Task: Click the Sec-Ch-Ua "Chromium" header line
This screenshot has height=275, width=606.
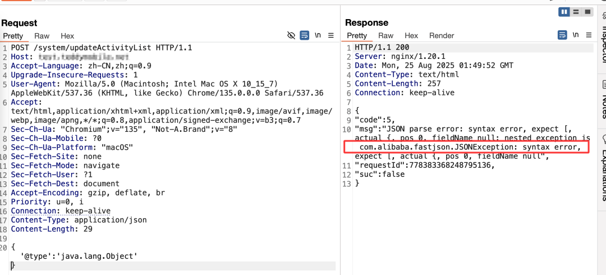Action: 124,129
